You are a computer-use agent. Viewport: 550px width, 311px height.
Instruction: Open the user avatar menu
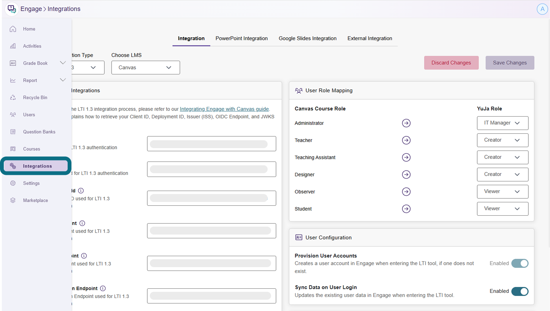click(x=542, y=9)
